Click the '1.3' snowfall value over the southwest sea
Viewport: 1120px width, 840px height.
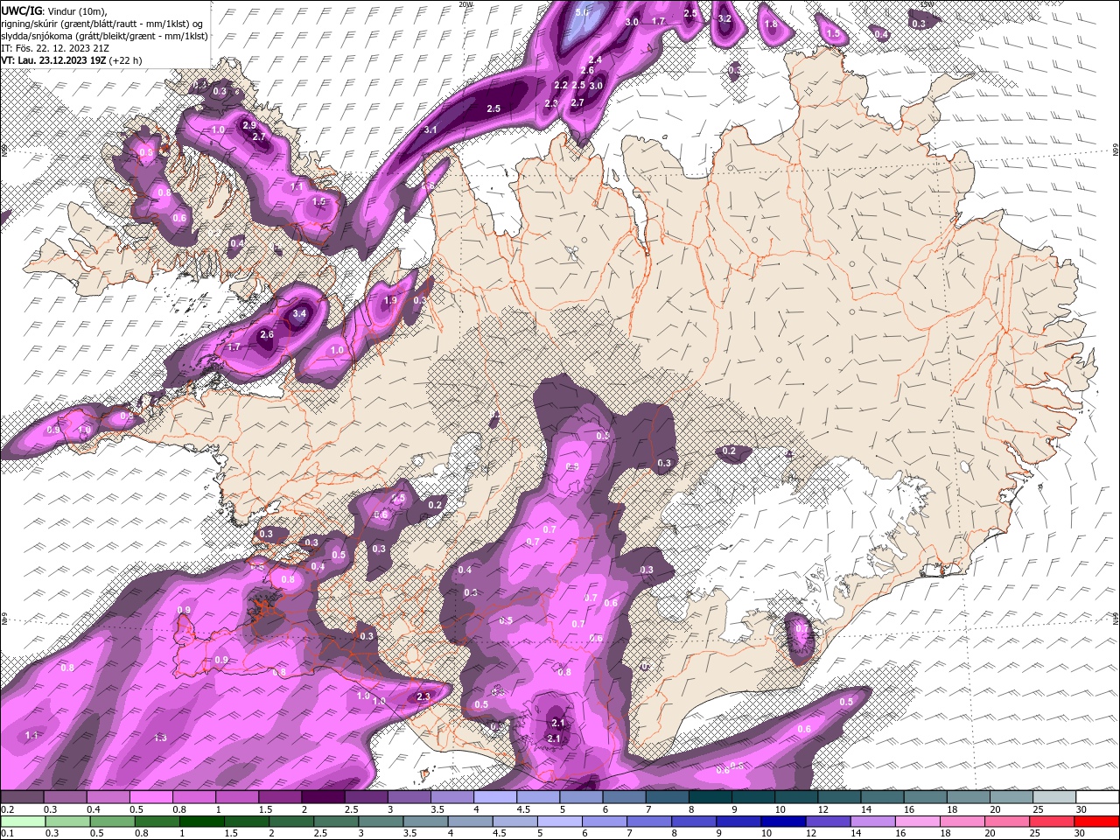tap(160, 738)
